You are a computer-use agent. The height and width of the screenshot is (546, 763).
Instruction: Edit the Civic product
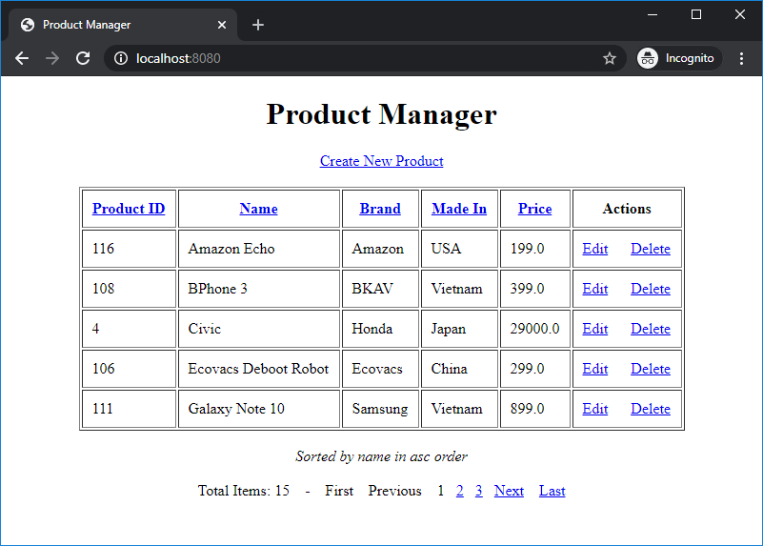595,329
